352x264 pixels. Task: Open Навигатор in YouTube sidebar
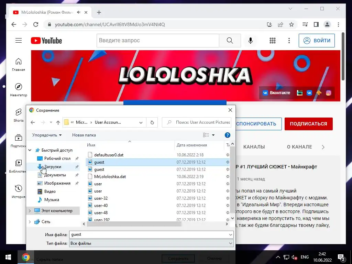(x=19, y=90)
